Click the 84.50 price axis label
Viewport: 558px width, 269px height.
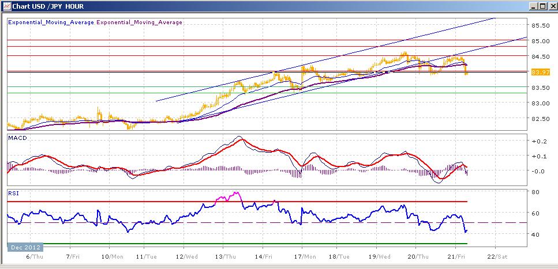tap(540, 56)
